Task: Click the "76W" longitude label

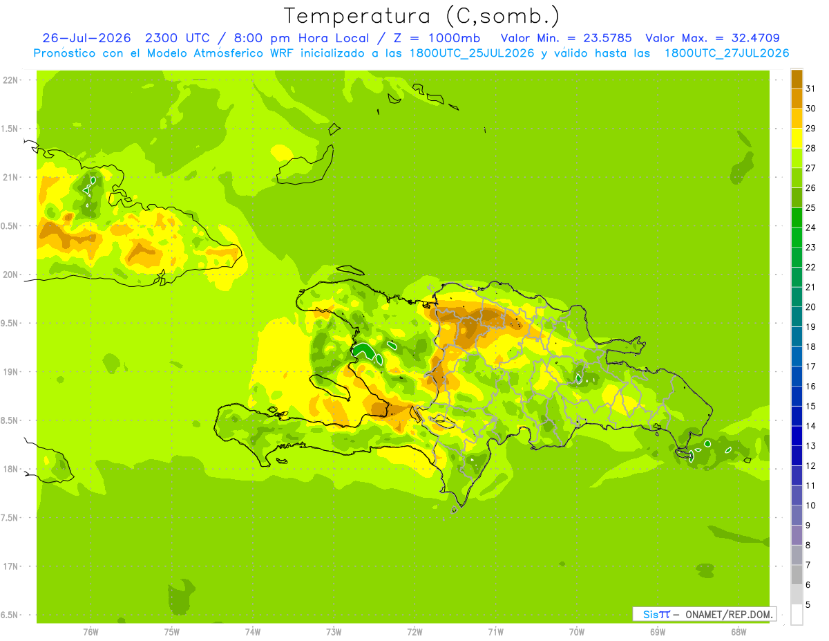Action: click(x=90, y=631)
